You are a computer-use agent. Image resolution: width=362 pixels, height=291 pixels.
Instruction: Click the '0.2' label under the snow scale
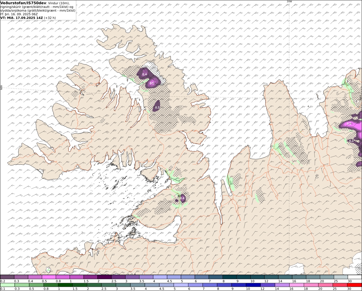(3, 281)
